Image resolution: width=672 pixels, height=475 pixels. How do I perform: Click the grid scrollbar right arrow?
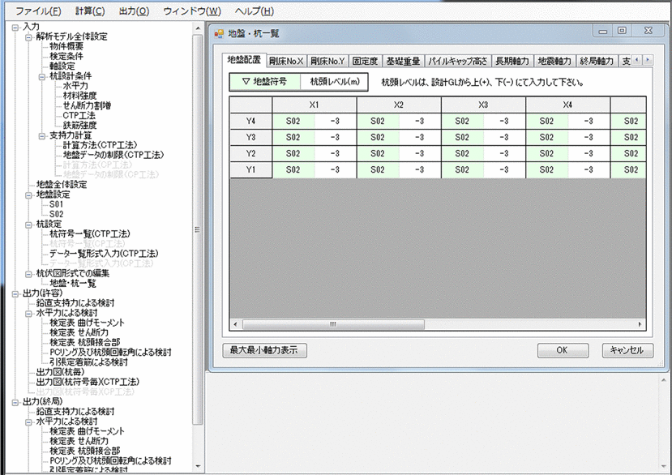click(640, 324)
